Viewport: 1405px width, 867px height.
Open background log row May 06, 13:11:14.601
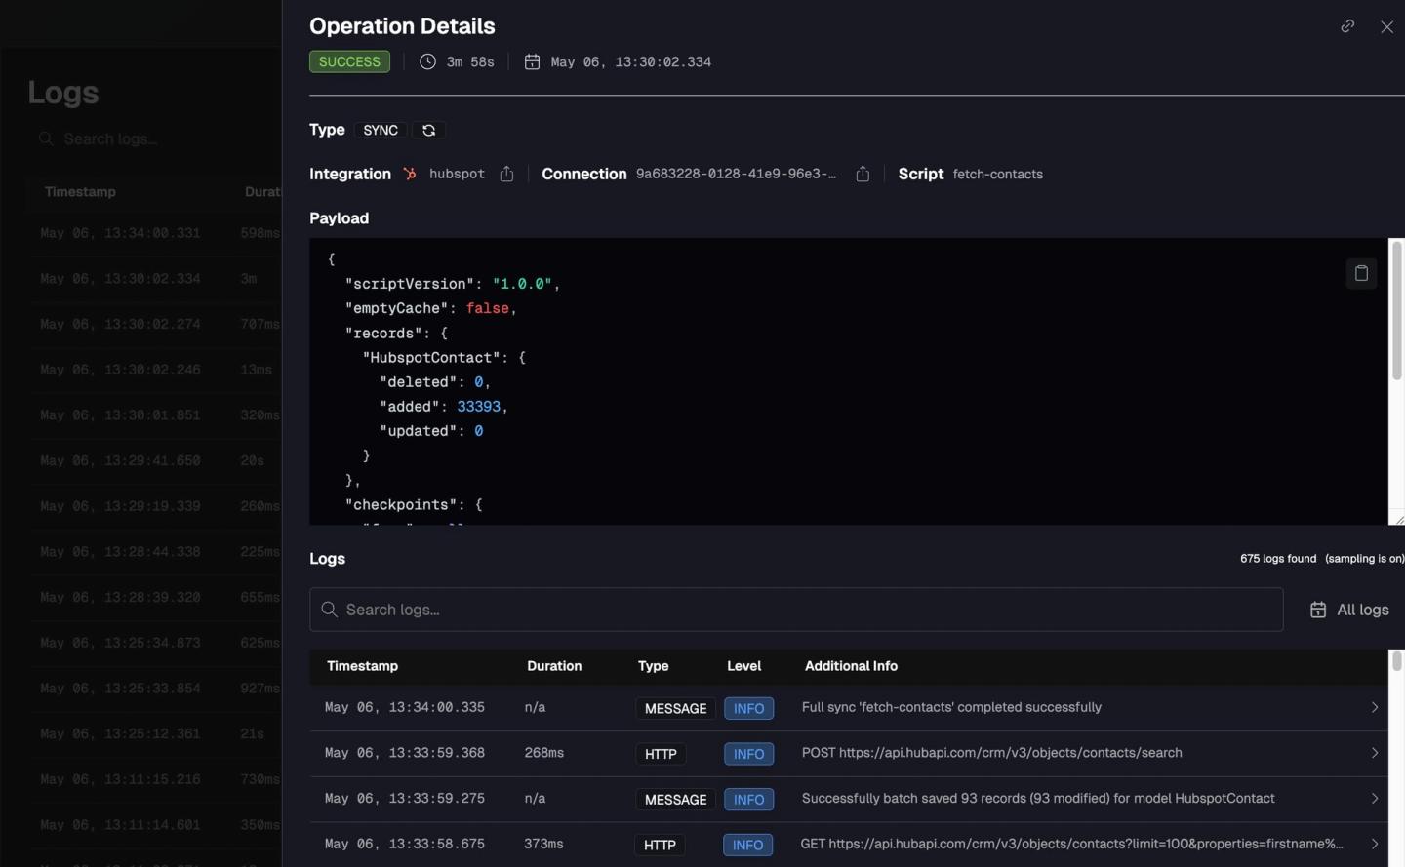point(156,825)
